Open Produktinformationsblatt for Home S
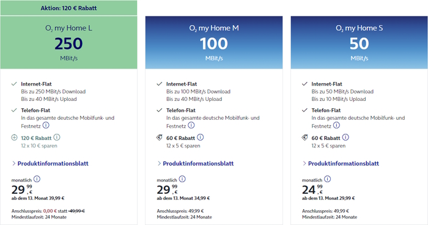The image size is (428, 225). coord(344,164)
